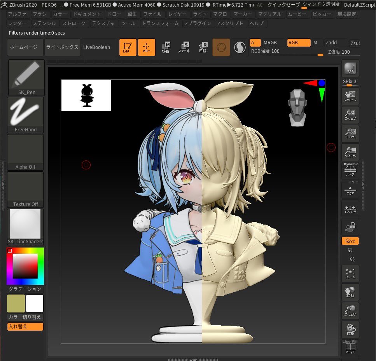Screen dimensions: 376x361
Task: Open the Alpha Off selector
Action: pyautogui.click(x=25, y=152)
